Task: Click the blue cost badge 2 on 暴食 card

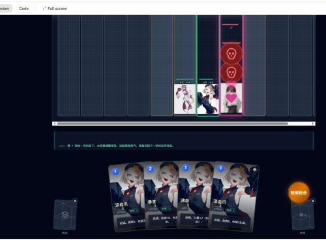Action: click(150, 169)
